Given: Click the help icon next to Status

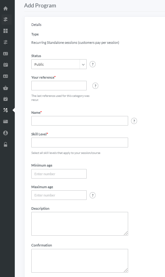Looking at the screenshot, I should pyautogui.click(x=92, y=64).
